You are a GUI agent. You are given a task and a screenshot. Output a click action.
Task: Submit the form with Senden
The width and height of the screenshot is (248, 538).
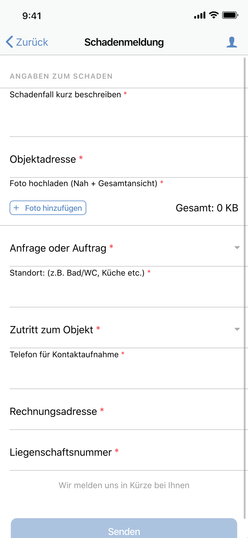pyautogui.click(x=124, y=530)
